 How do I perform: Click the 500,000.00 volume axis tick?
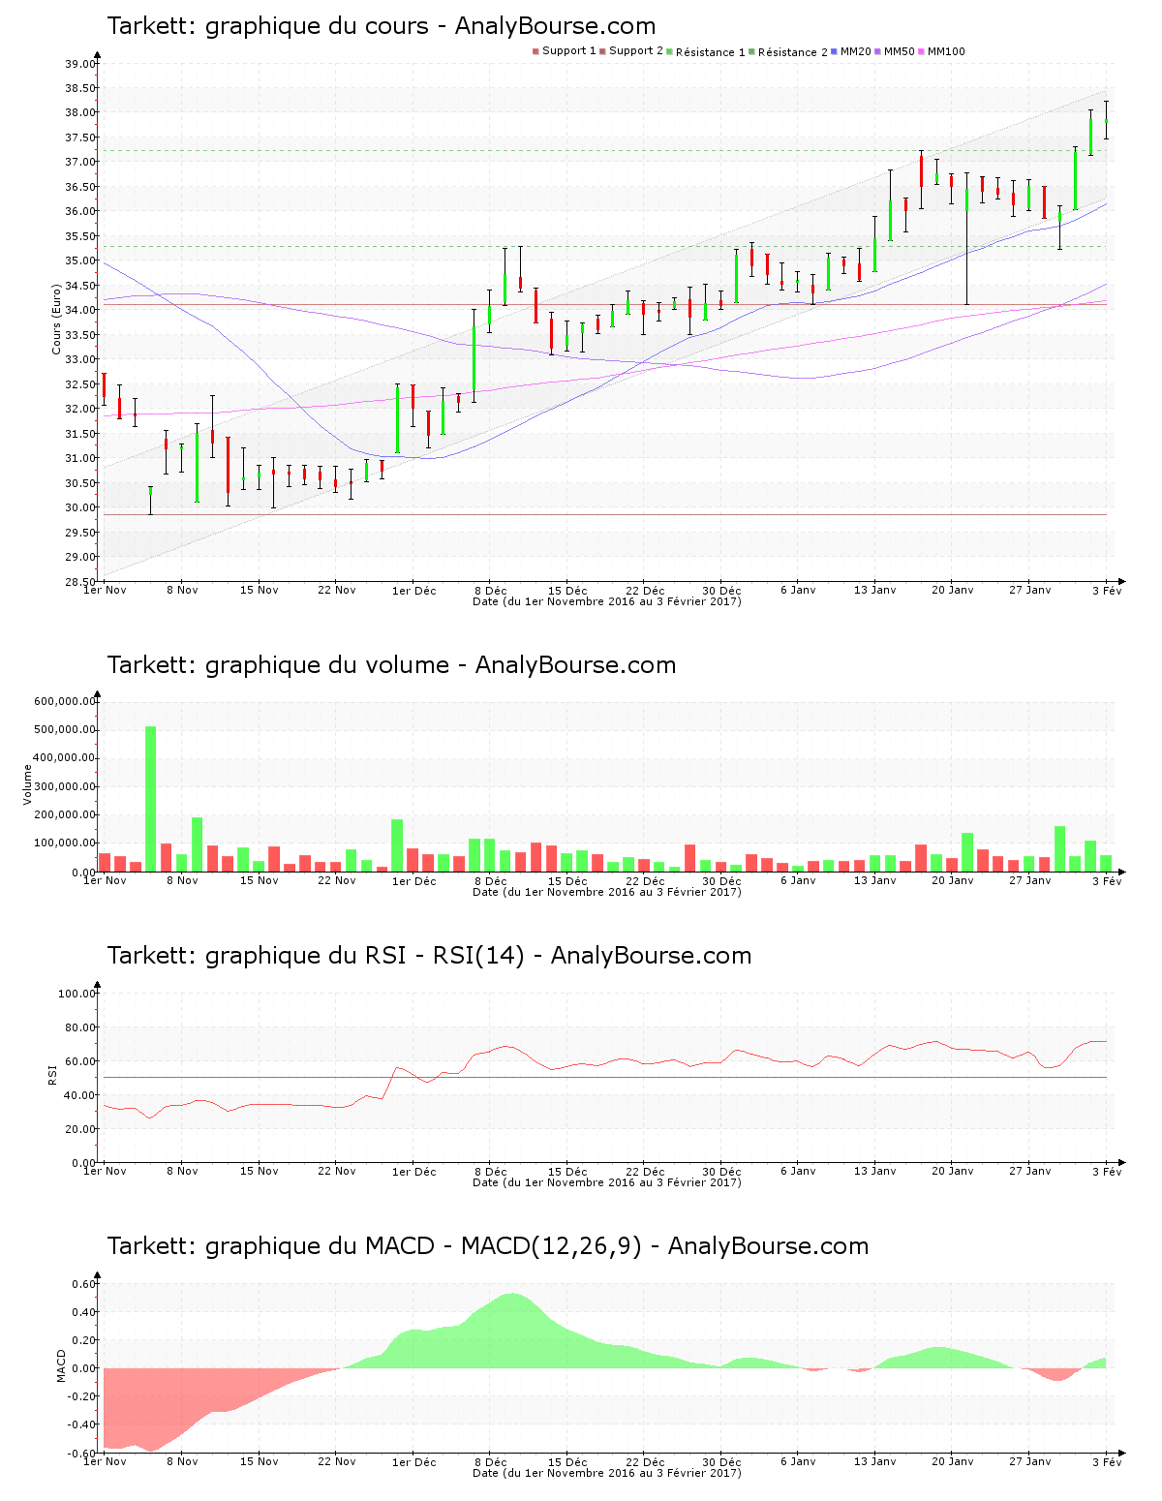click(x=65, y=729)
